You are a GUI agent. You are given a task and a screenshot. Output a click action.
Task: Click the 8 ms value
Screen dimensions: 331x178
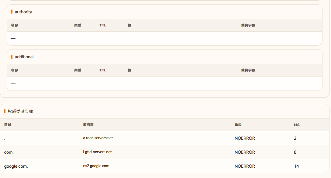tap(295, 152)
